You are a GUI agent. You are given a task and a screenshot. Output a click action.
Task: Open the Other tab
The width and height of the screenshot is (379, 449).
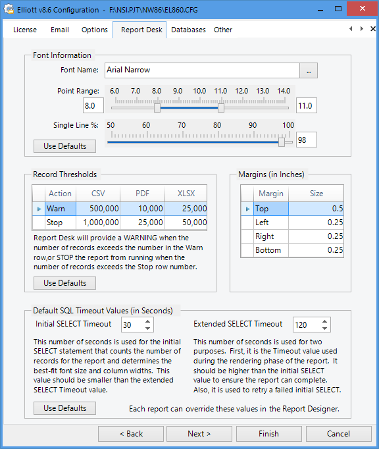point(222,30)
